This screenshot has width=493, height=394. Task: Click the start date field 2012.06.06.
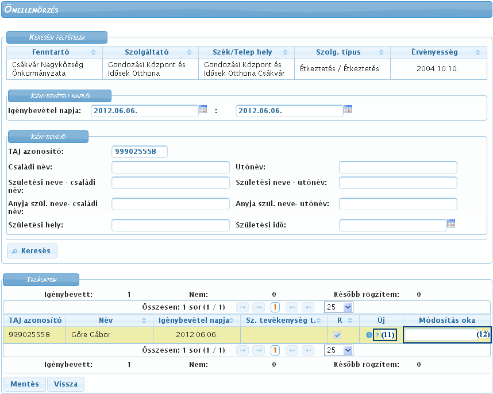tap(145, 111)
